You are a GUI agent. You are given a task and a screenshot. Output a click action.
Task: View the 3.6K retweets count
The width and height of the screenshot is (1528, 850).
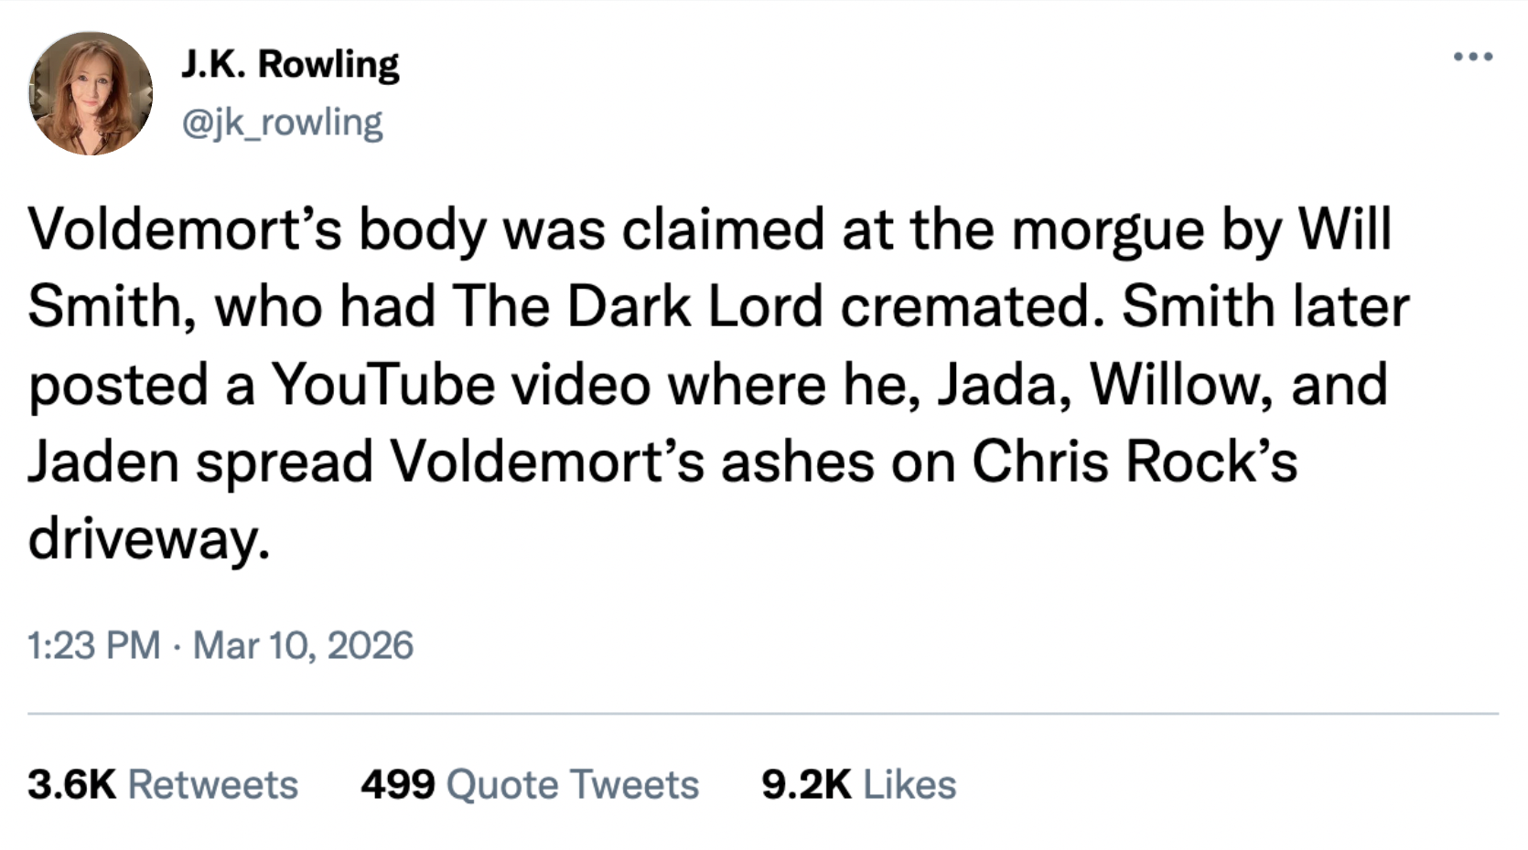pyautogui.click(x=71, y=784)
